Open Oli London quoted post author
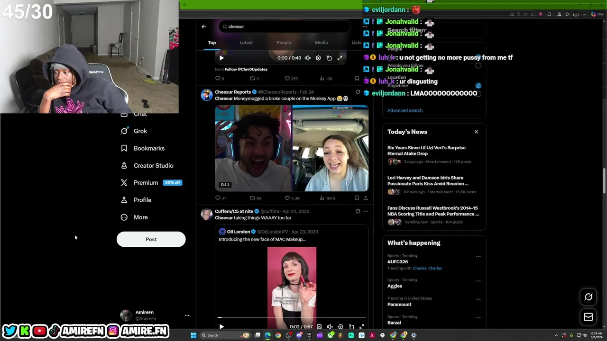This screenshot has height=341, width=607. click(238, 232)
